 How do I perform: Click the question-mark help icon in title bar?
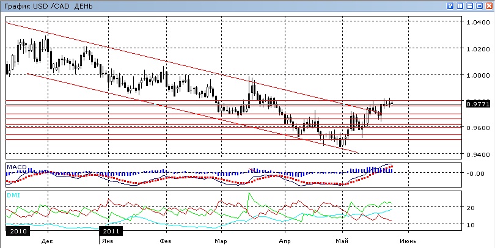[x=450, y=5]
